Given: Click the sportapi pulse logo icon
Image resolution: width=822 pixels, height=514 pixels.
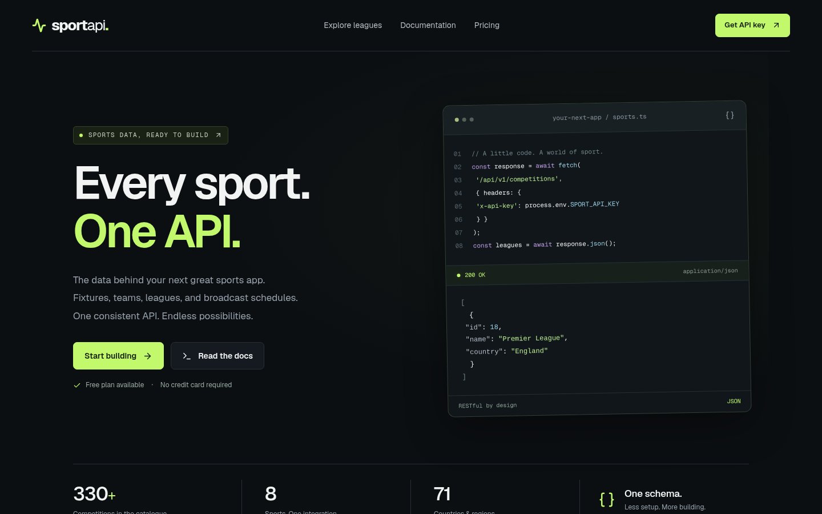Looking at the screenshot, I should 39,25.
